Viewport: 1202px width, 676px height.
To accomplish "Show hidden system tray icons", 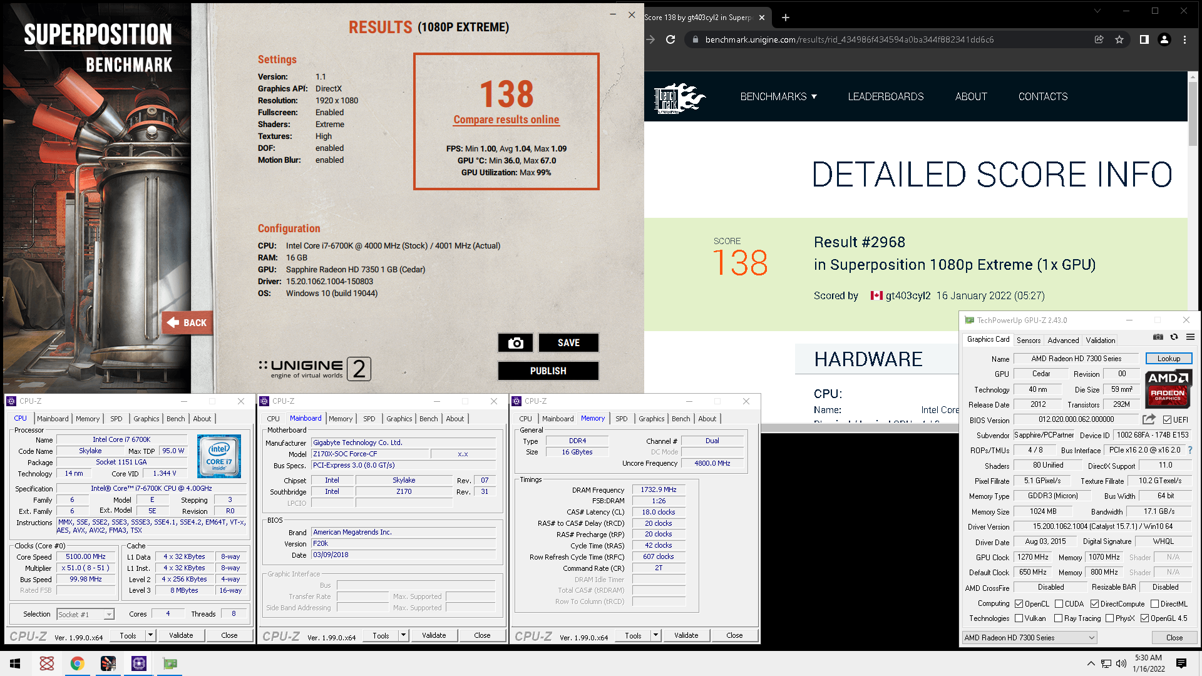I will pos(1091,663).
